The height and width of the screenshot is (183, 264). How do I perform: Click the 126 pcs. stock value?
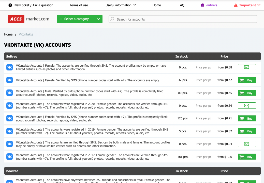[183, 118]
